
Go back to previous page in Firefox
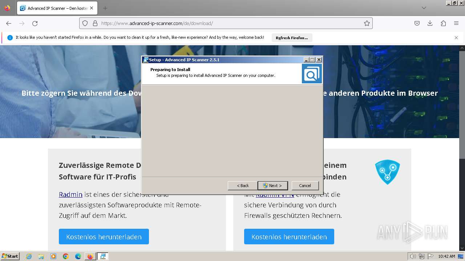click(x=9, y=23)
